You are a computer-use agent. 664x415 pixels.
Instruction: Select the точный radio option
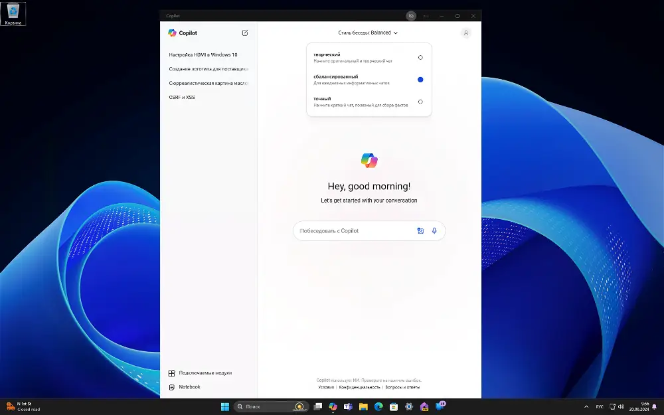(420, 102)
